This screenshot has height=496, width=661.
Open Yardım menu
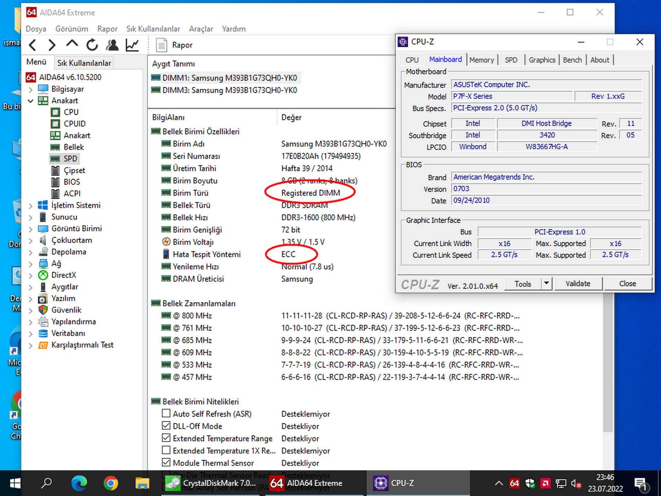234,29
